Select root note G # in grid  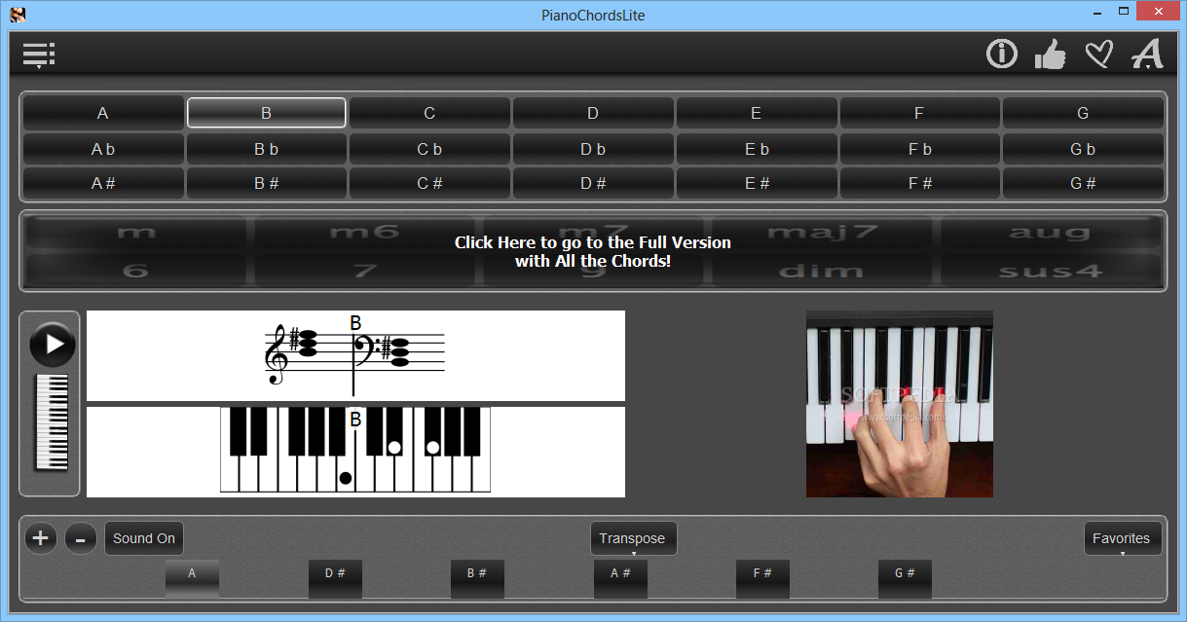pyautogui.click(x=1083, y=183)
